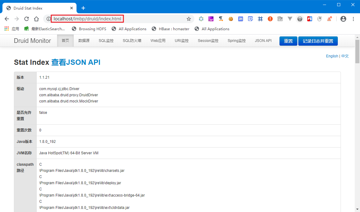Image resolution: width=360 pixels, height=212 pixels.
Task: Select the cldrdata.jar classpath line
Action: pyautogui.click(x=84, y=208)
